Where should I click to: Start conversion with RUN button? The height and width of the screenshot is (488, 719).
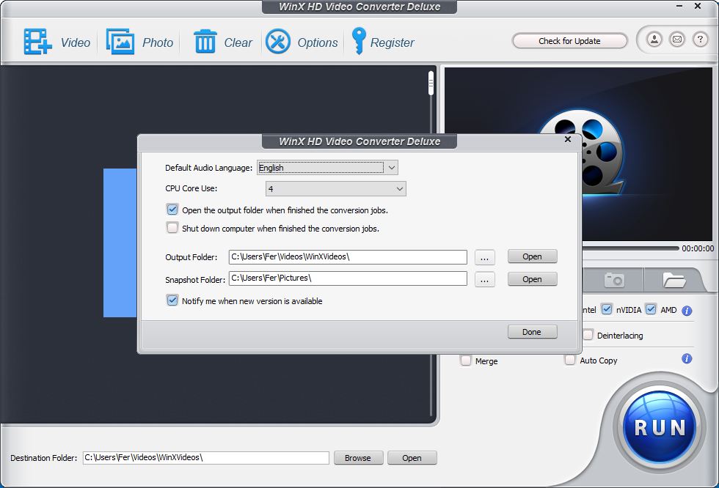tap(660, 427)
